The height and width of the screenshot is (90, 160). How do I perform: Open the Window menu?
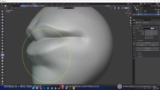(14, 4)
